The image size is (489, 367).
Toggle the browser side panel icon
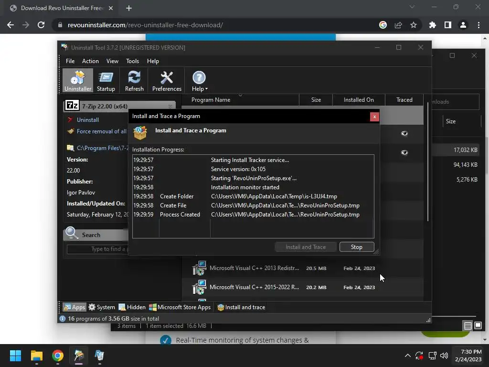coord(448,25)
